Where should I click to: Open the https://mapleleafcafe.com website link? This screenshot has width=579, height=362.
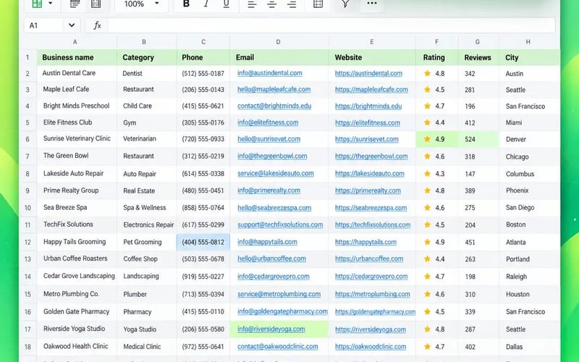(x=371, y=90)
